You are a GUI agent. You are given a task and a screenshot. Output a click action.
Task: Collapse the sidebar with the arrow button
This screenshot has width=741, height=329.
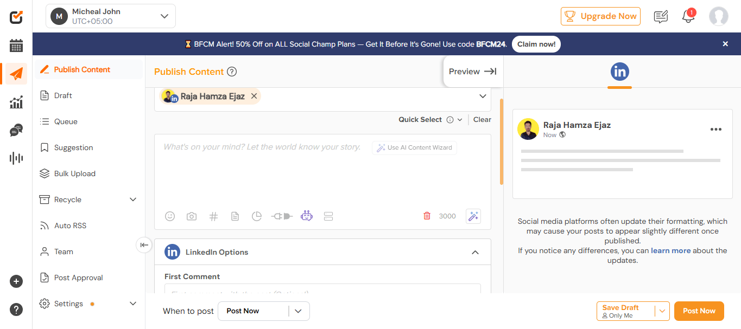[x=144, y=245]
